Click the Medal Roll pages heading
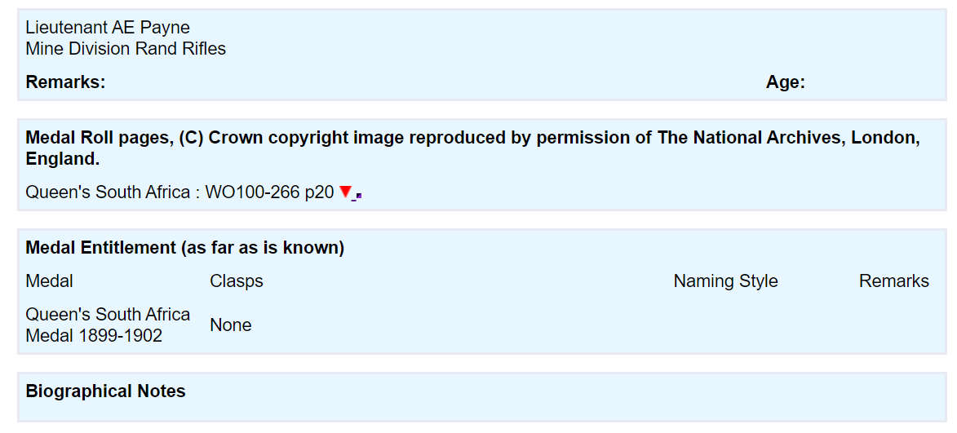 point(100,138)
